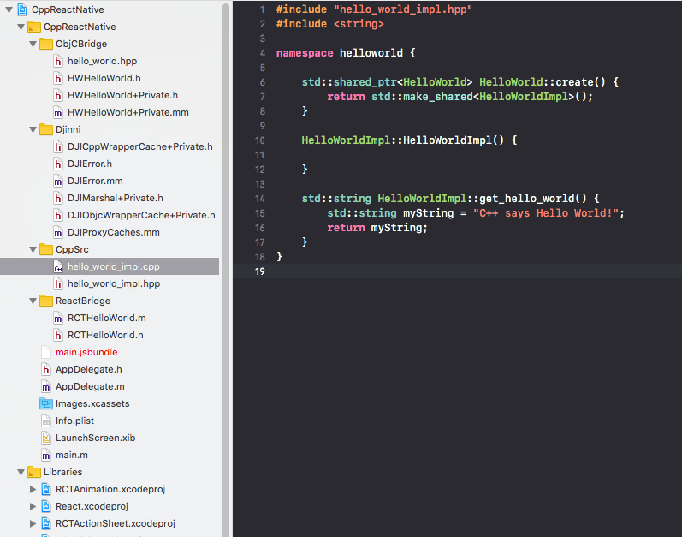Collapse the Djinni folder triangle

tap(33, 129)
